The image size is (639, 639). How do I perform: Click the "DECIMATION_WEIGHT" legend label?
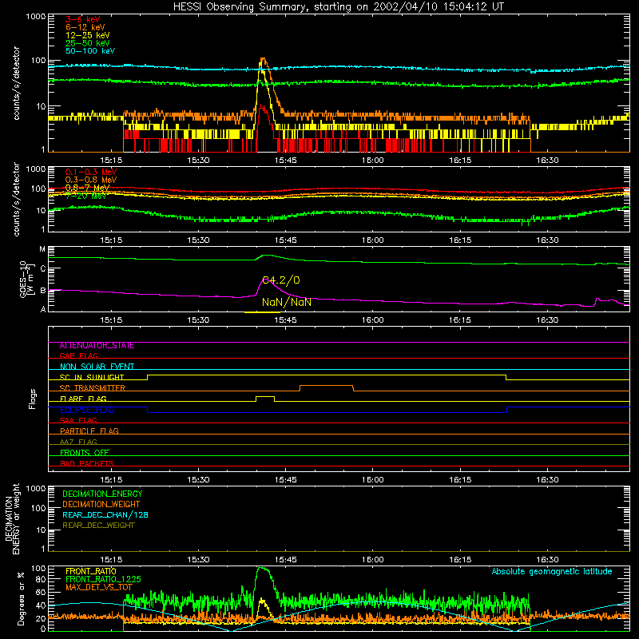(x=101, y=505)
